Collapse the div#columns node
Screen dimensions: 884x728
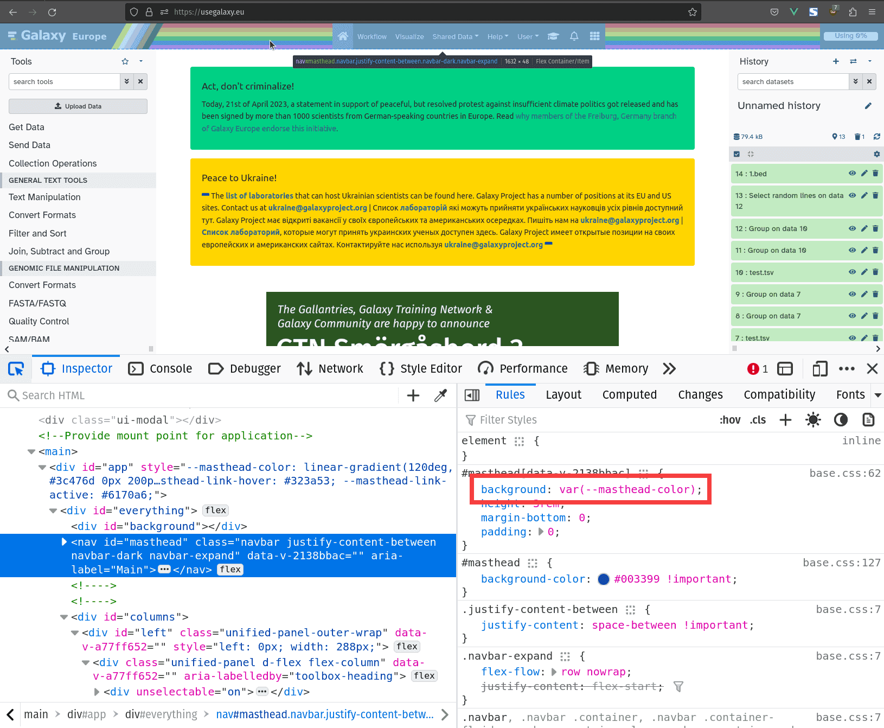64,617
